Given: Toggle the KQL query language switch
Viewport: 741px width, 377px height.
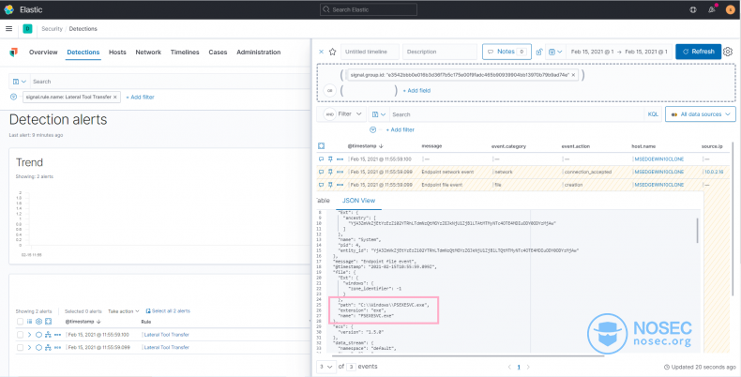Looking at the screenshot, I should pos(653,114).
